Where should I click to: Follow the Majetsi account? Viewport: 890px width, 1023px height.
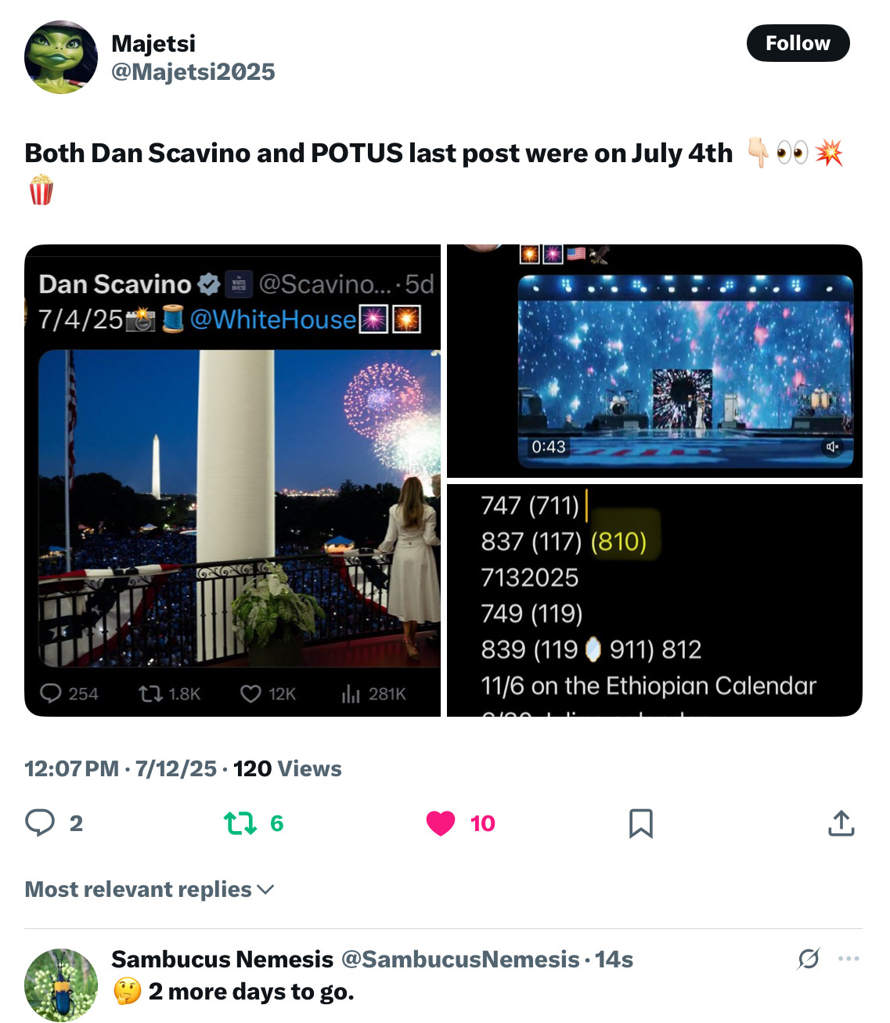[797, 43]
